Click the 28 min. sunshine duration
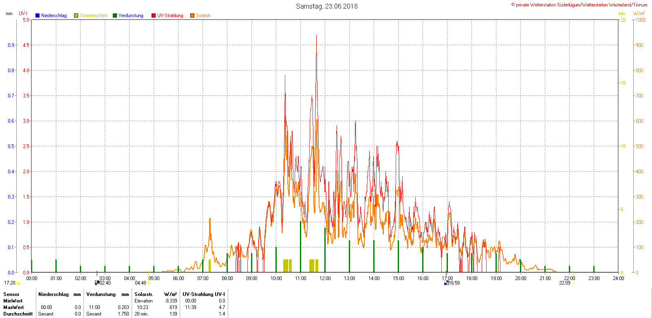 coord(141,314)
